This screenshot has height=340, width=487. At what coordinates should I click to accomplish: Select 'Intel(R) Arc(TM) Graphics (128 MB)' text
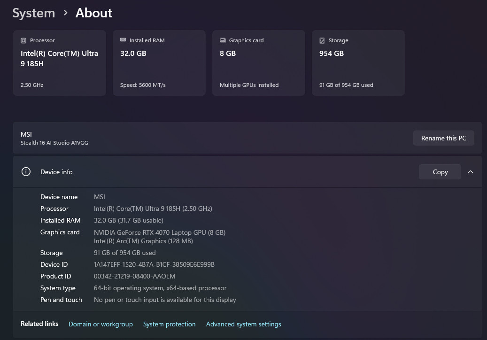[x=143, y=241]
